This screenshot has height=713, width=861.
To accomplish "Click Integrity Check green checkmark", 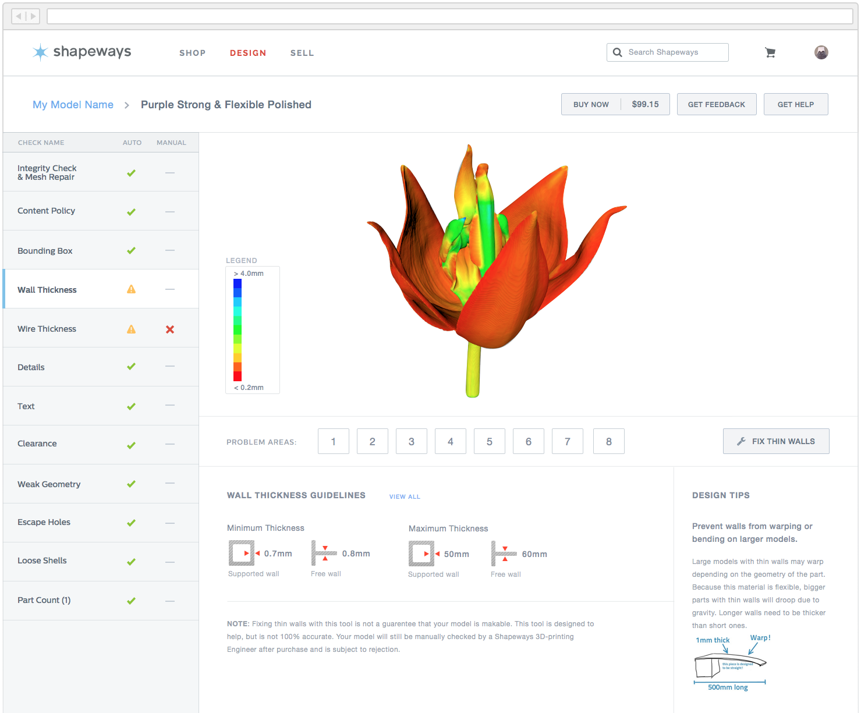I will [x=132, y=173].
